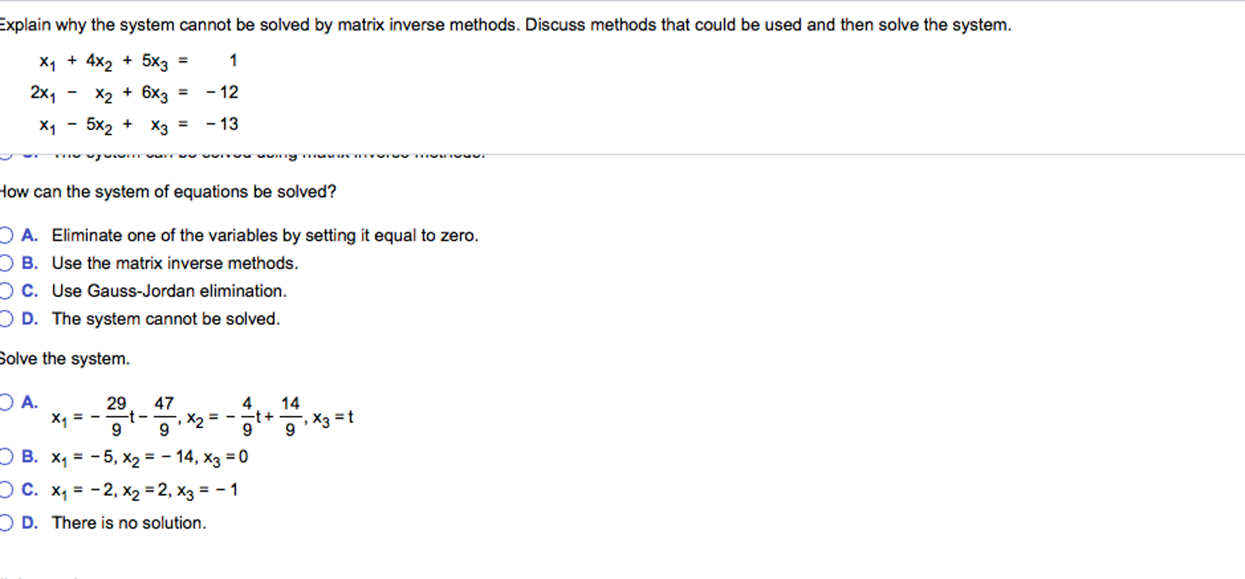
Task: Select radio button for the parametric solution with t
Action: pyautogui.click(x=5, y=402)
